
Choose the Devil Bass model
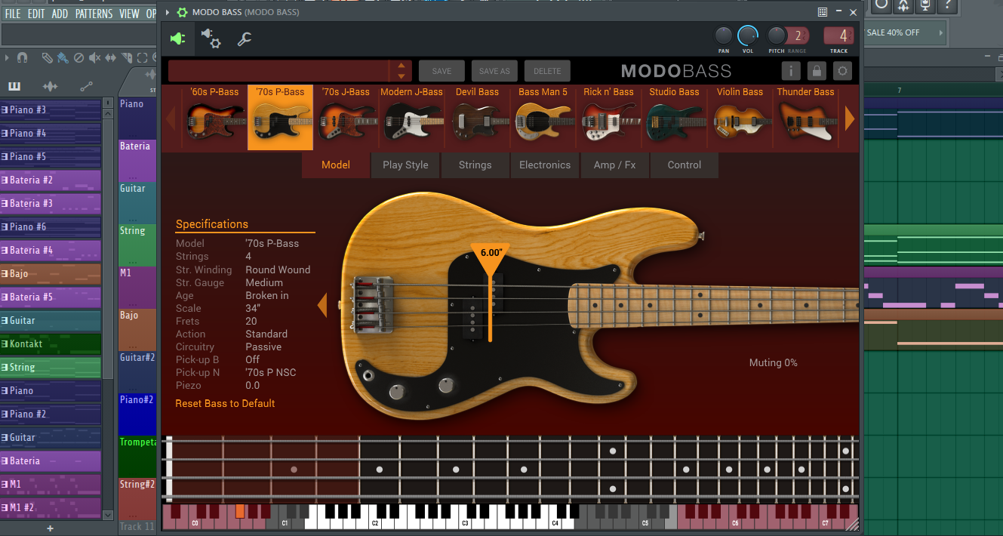point(477,117)
